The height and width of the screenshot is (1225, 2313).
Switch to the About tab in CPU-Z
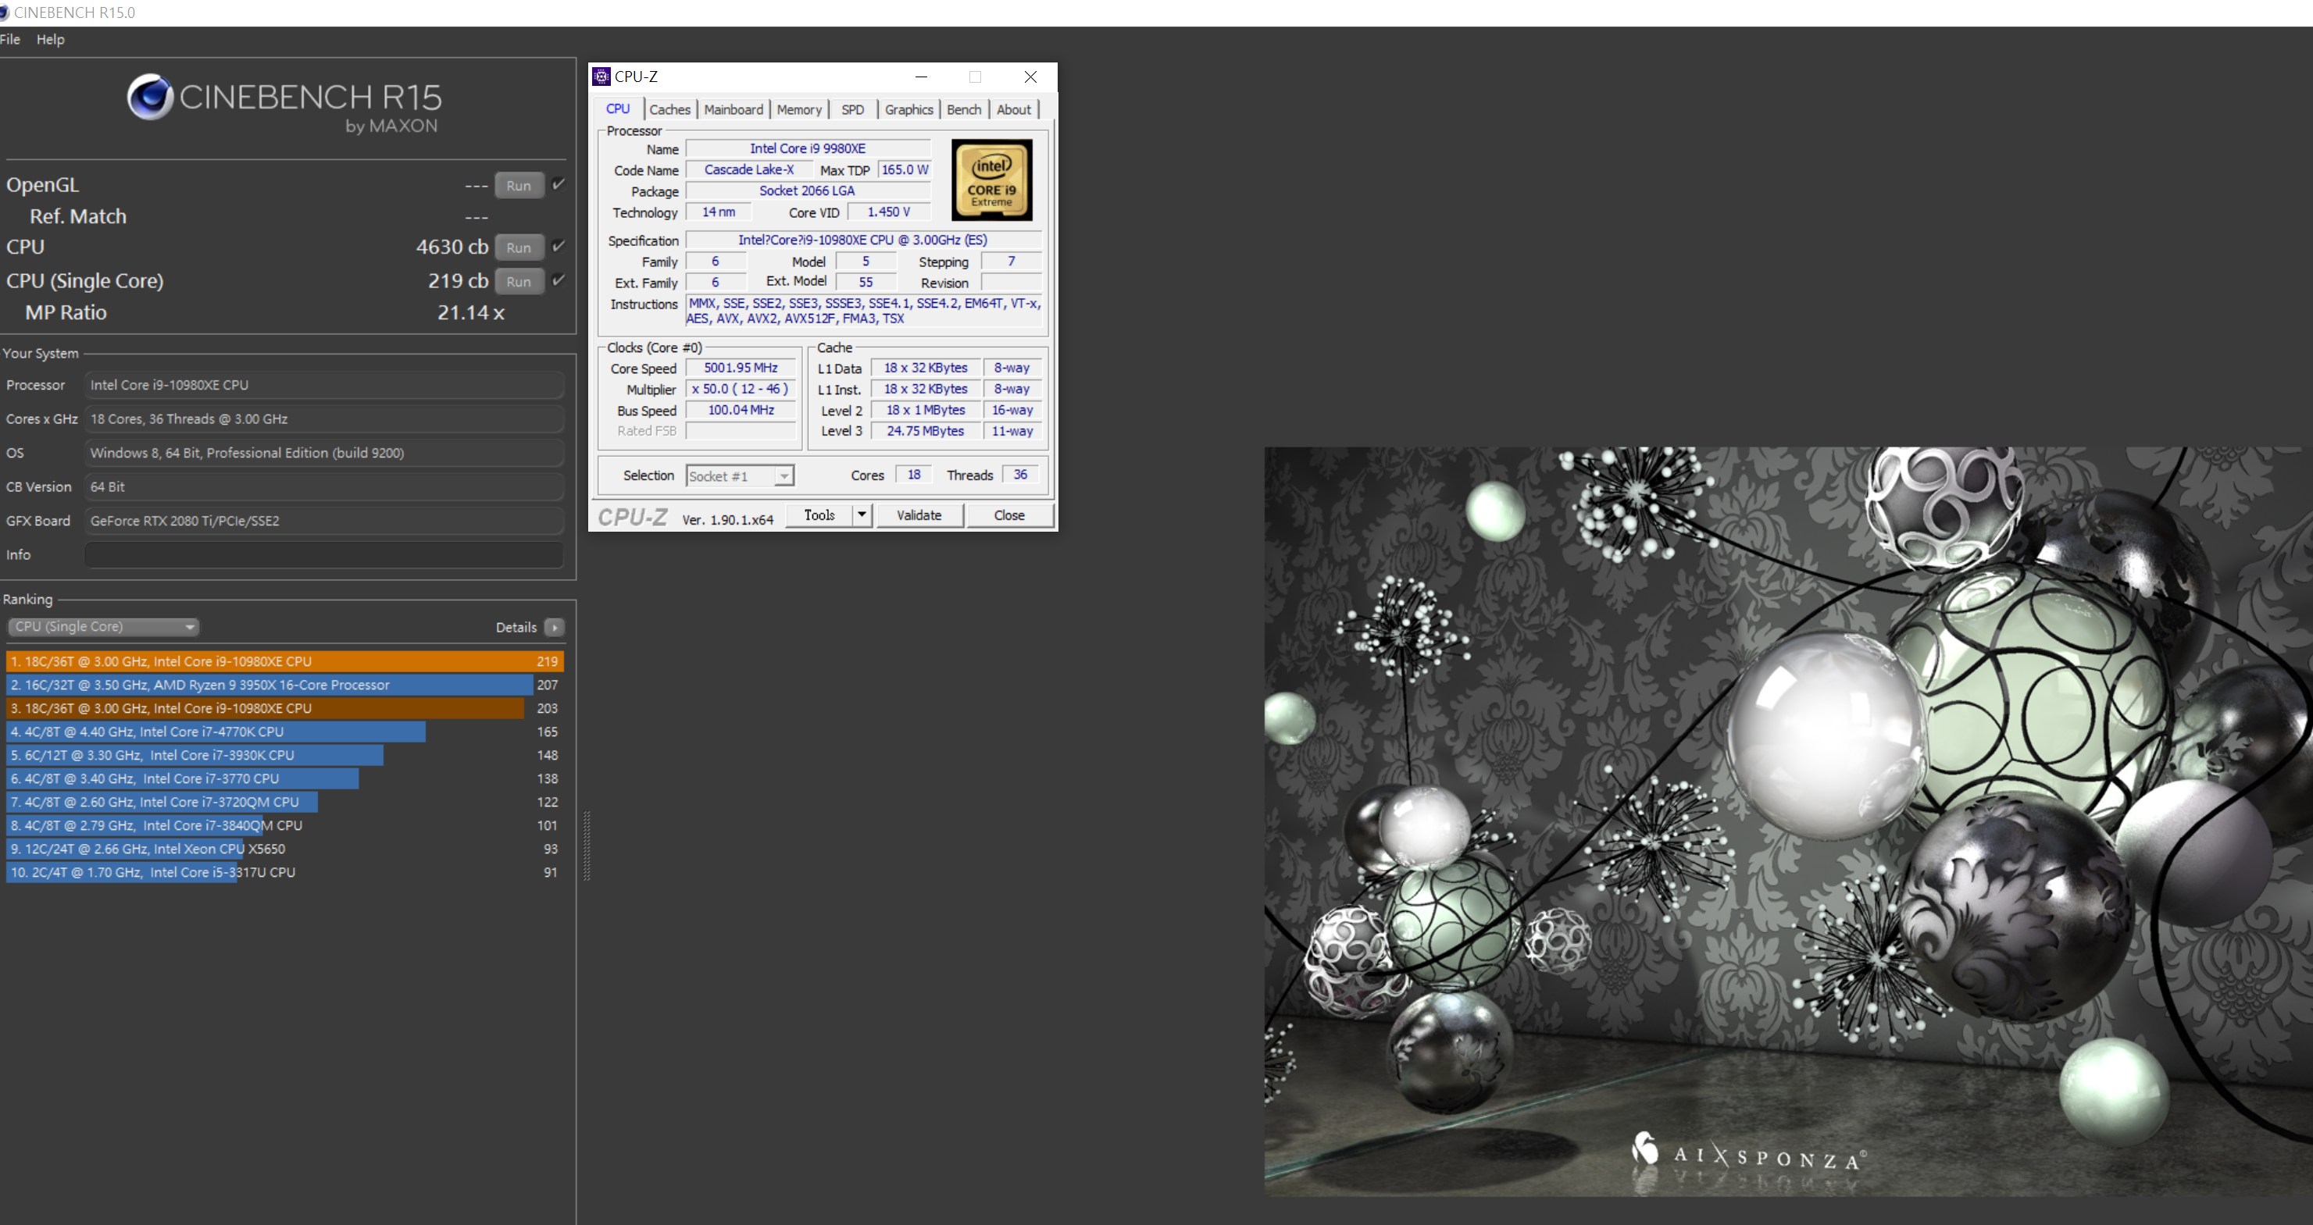1014,109
